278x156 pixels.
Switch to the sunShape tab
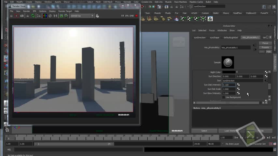point(215,37)
